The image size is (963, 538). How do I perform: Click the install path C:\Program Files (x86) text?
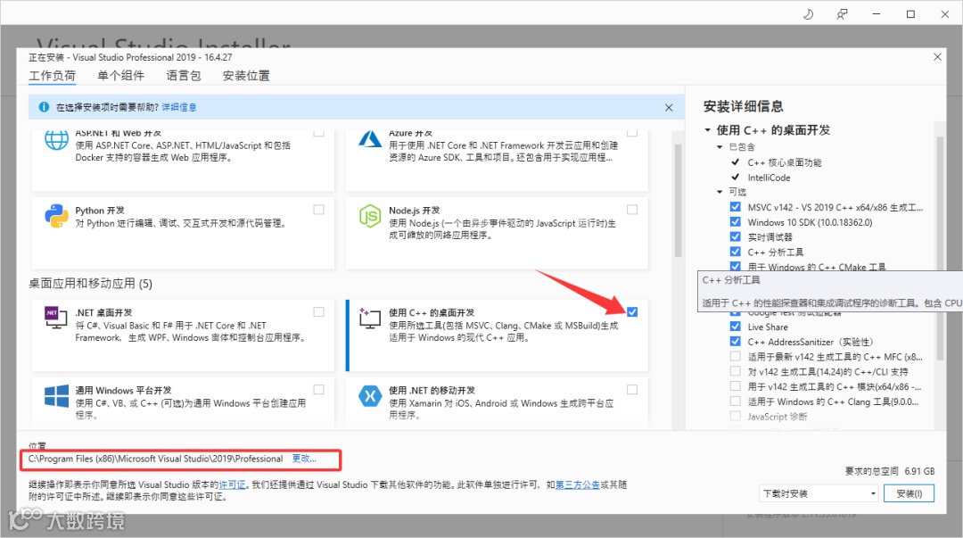[155, 459]
